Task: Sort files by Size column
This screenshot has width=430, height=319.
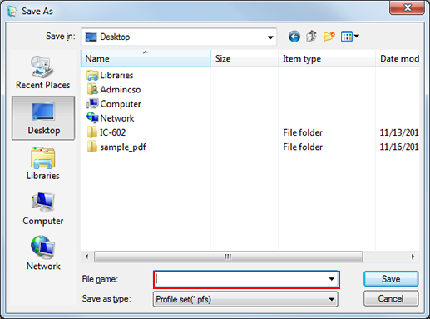Action: (x=245, y=58)
